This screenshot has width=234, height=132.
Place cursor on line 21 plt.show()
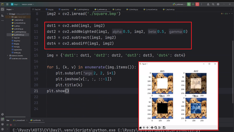pos(58,91)
